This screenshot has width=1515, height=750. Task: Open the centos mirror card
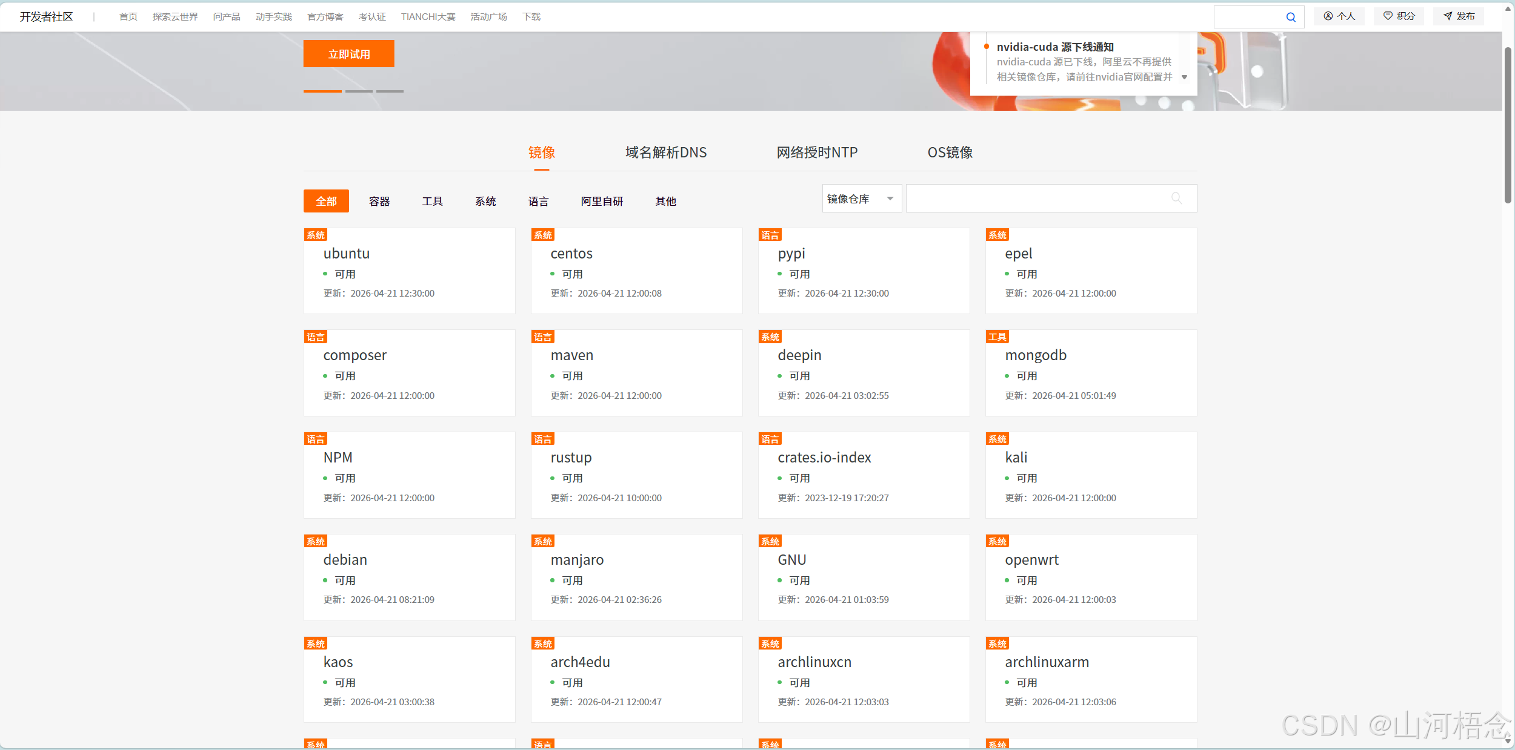coord(637,271)
